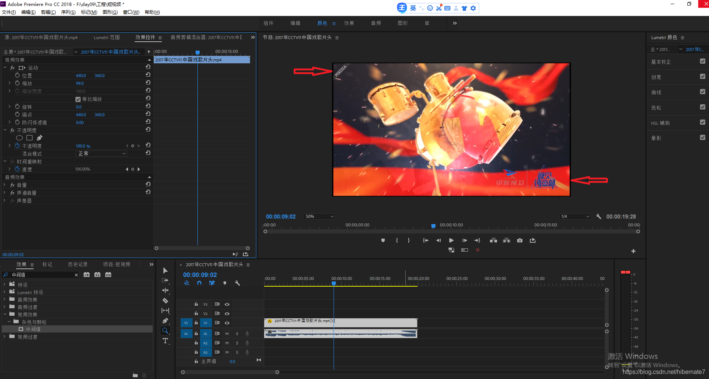This screenshot has width=709, height=379.
Task: Clear effects search field X
Action: pyautogui.click(x=76, y=275)
